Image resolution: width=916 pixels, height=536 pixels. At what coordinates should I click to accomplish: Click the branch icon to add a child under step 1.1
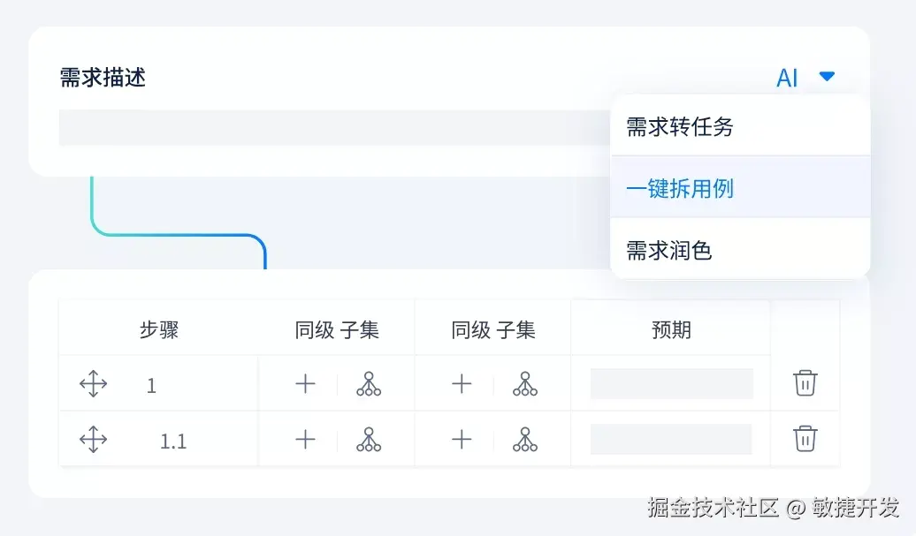(370, 439)
